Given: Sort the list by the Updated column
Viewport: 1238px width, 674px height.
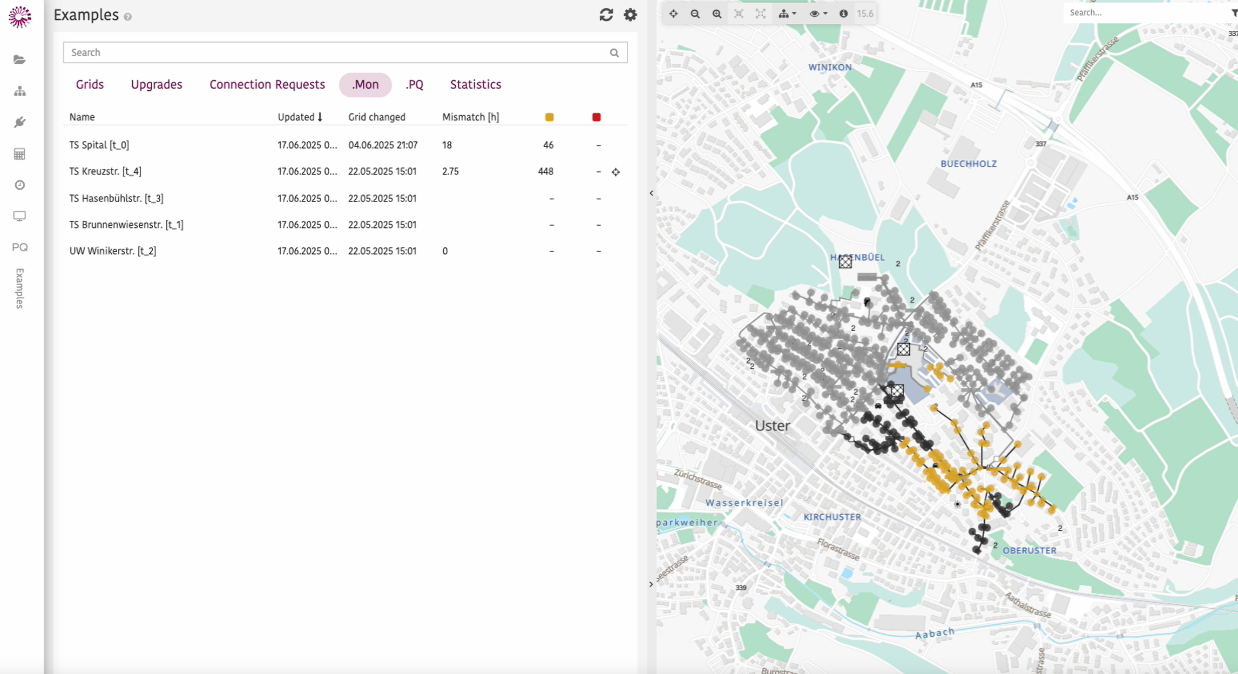Looking at the screenshot, I should pyautogui.click(x=300, y=117).
